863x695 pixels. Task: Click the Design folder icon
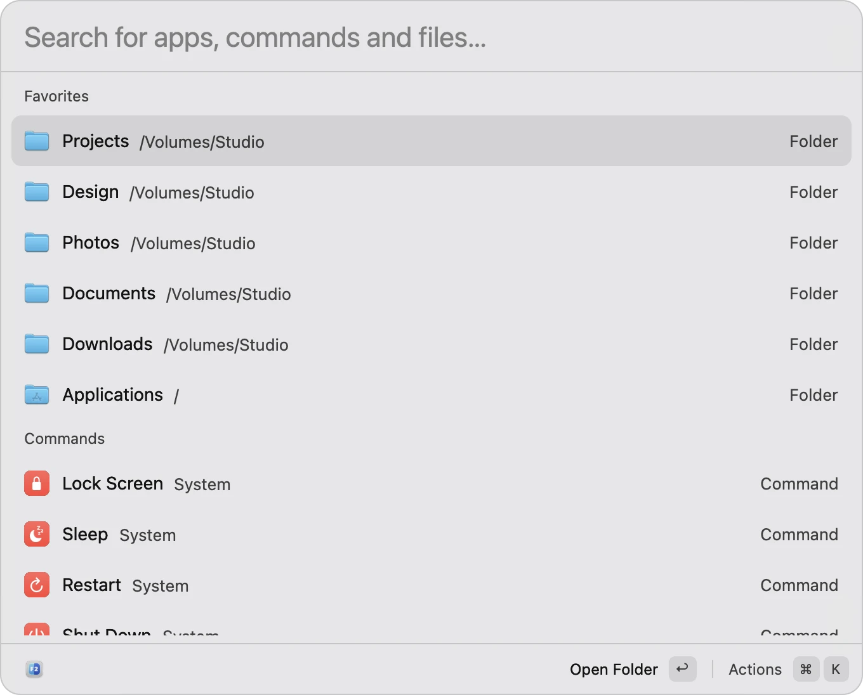point(37,192)
